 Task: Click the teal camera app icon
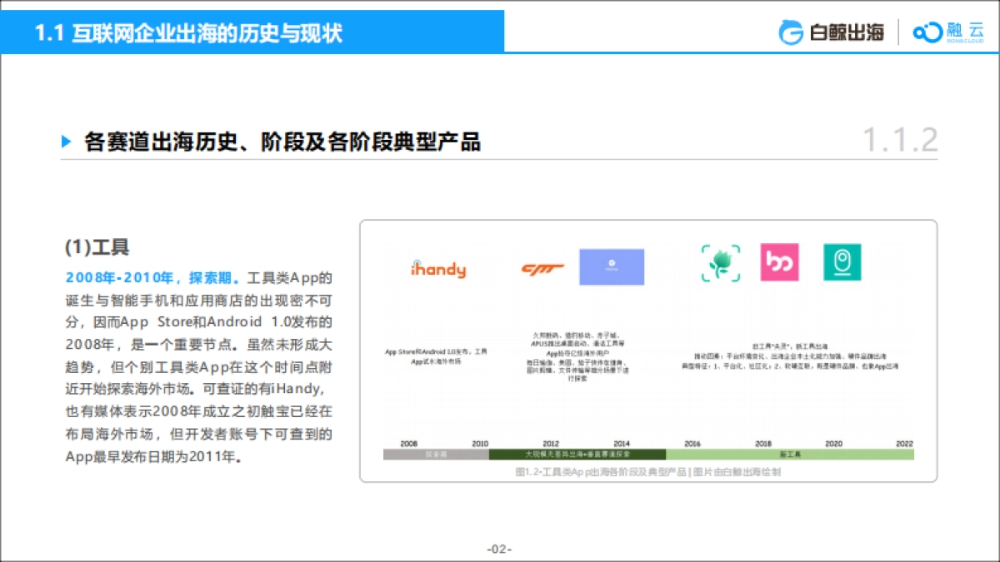(x=842, y=262)
